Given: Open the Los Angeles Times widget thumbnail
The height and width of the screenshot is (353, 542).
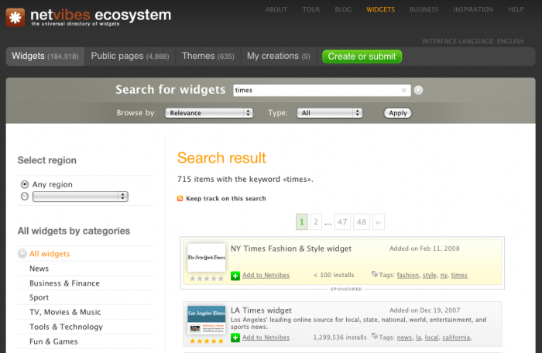Looking at the screenshot, I should 207,320.
